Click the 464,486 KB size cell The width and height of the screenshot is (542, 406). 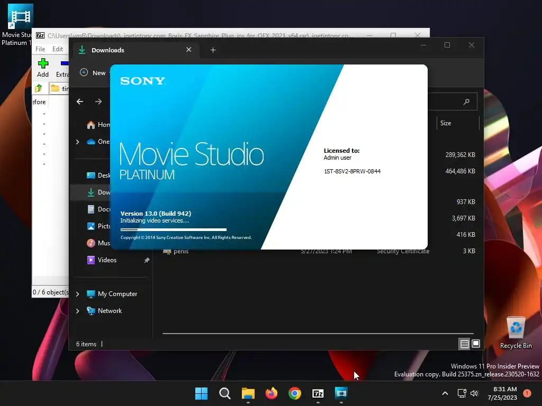(x=460, y=171)
